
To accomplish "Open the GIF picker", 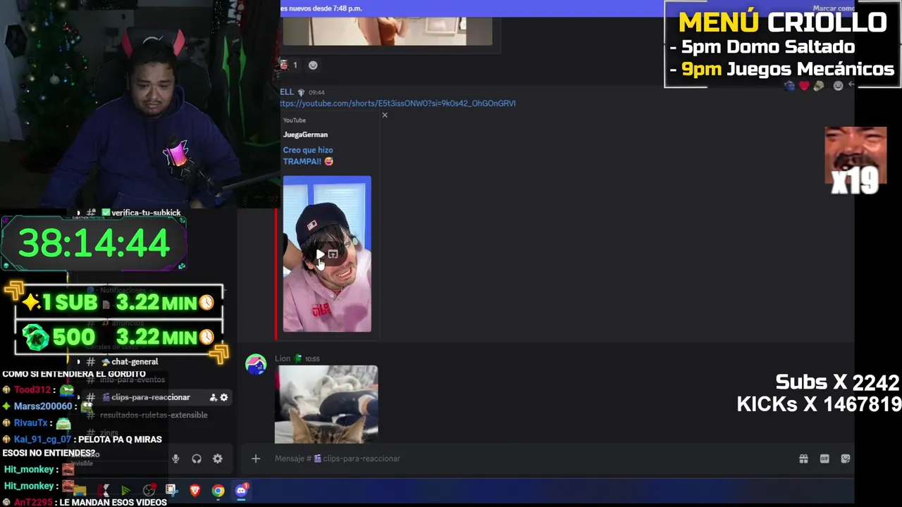I will pyautogui.click(x=824, y=458).
